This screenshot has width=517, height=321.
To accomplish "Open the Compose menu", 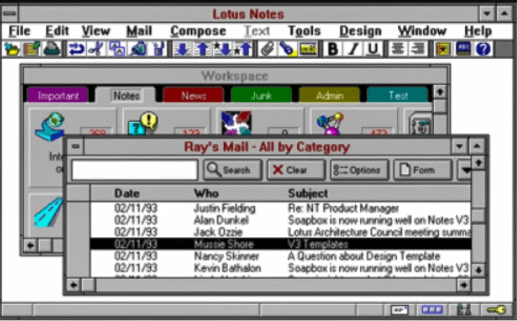I will (198, 31).
